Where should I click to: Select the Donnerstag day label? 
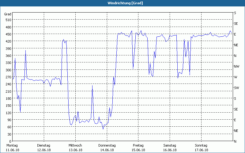click(107, 145)
